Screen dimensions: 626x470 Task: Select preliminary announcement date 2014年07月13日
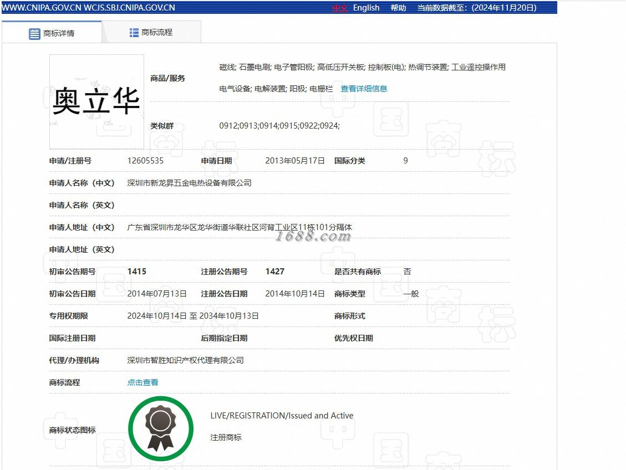click(x=157, y=294)
